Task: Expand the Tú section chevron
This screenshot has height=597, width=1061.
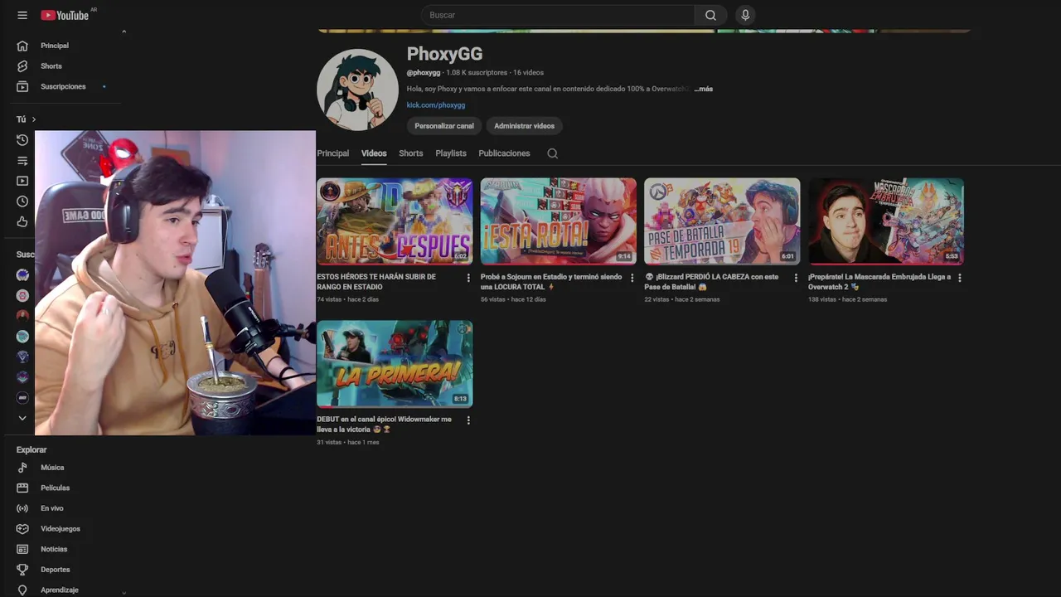Action: point(34,119)
